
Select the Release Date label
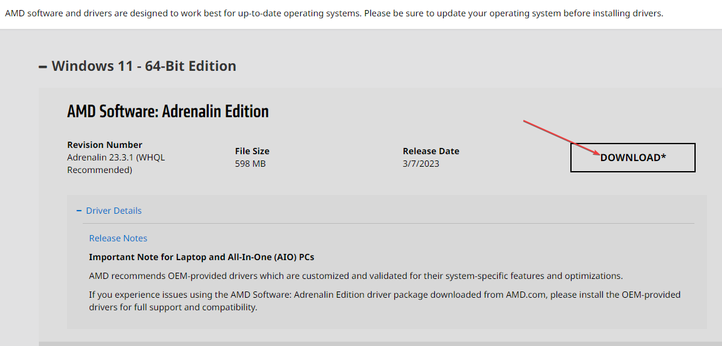[431, 151]
